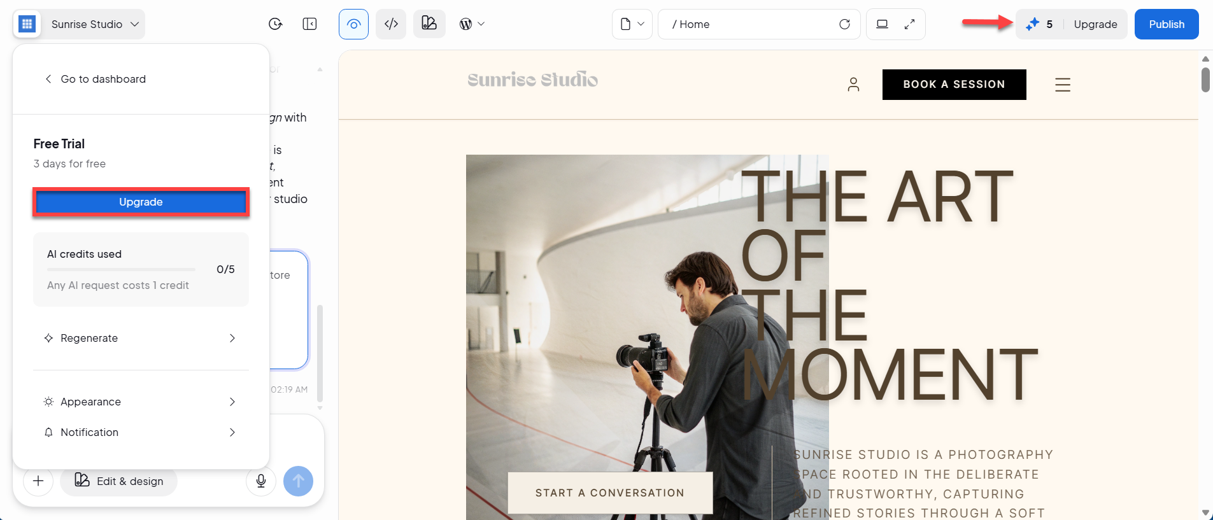The width and height of the screenshot is (1213, 520).
Task: Click 'Any AI request costs 1 credit' note
Action: (x=118, y=285)
